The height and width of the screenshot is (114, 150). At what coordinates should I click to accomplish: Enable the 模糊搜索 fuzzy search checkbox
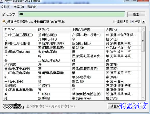[114, 22]
